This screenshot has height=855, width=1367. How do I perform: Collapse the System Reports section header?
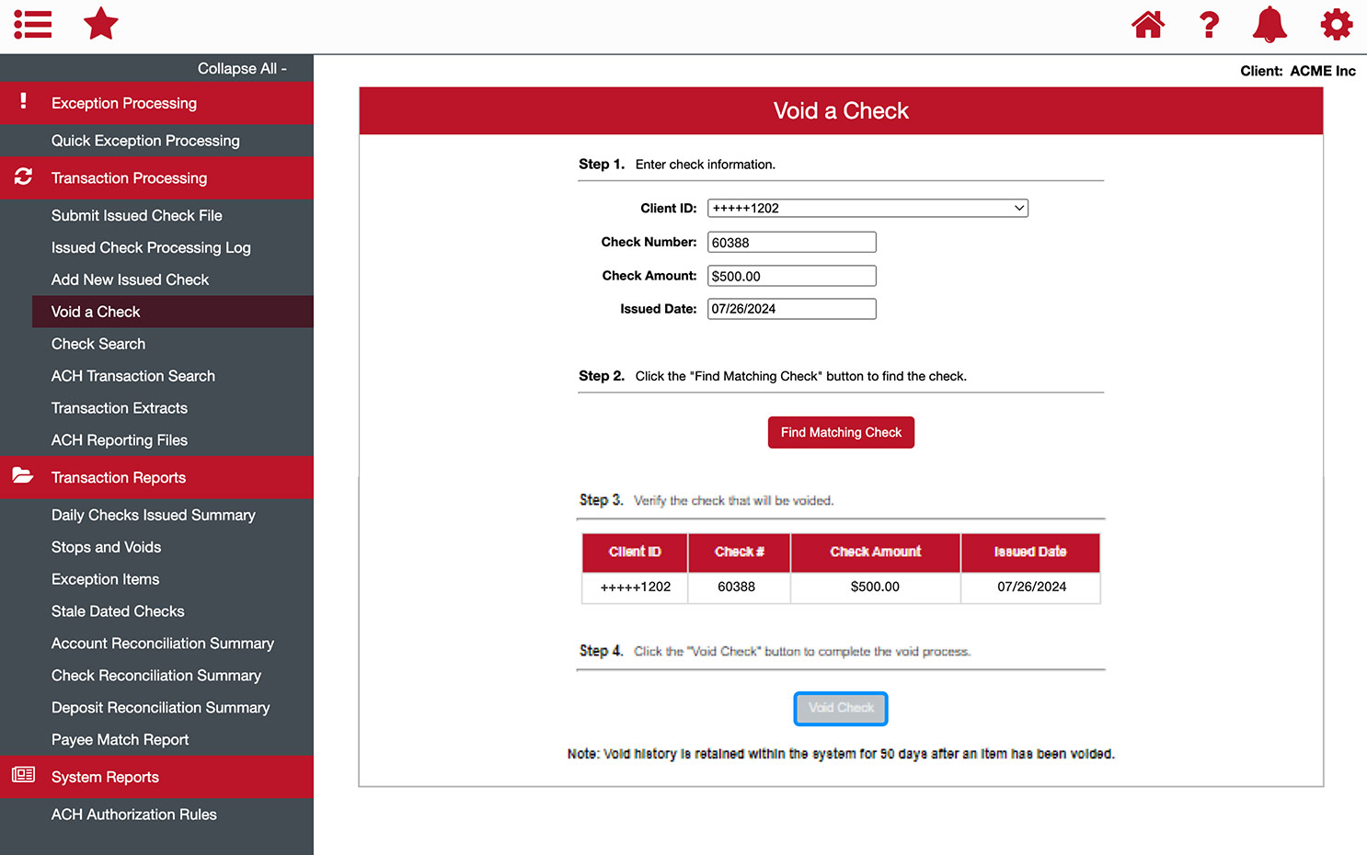[x=156, y=778]
